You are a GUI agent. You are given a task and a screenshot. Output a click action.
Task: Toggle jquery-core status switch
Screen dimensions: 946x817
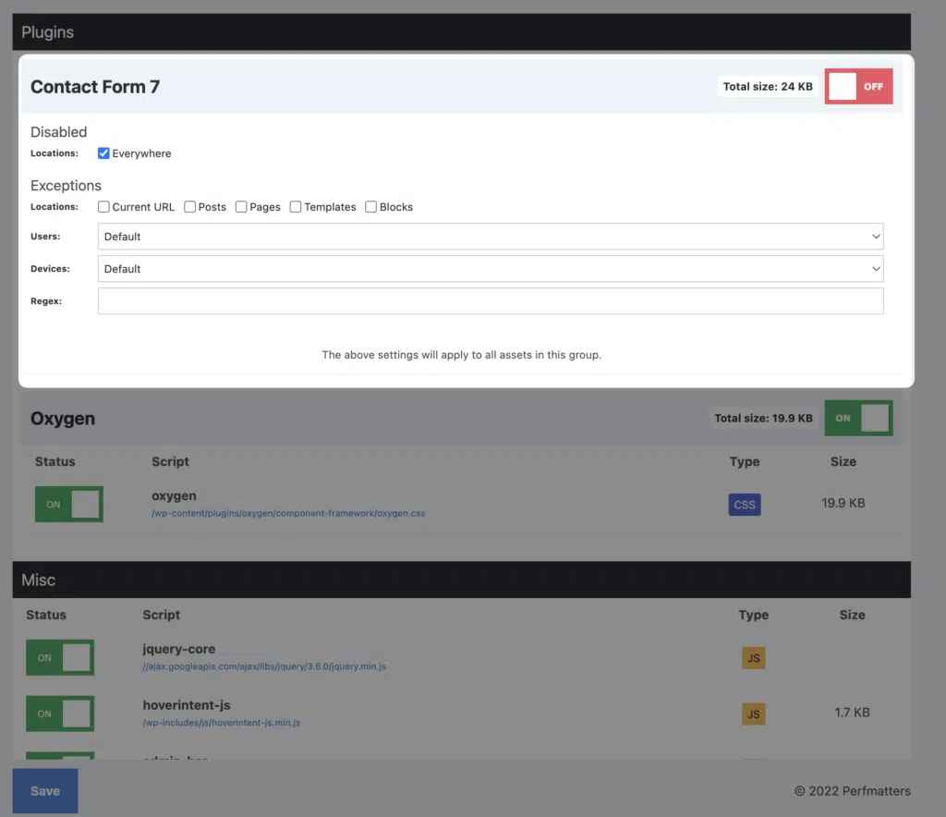pyautogui.click(x=60, y=658)
